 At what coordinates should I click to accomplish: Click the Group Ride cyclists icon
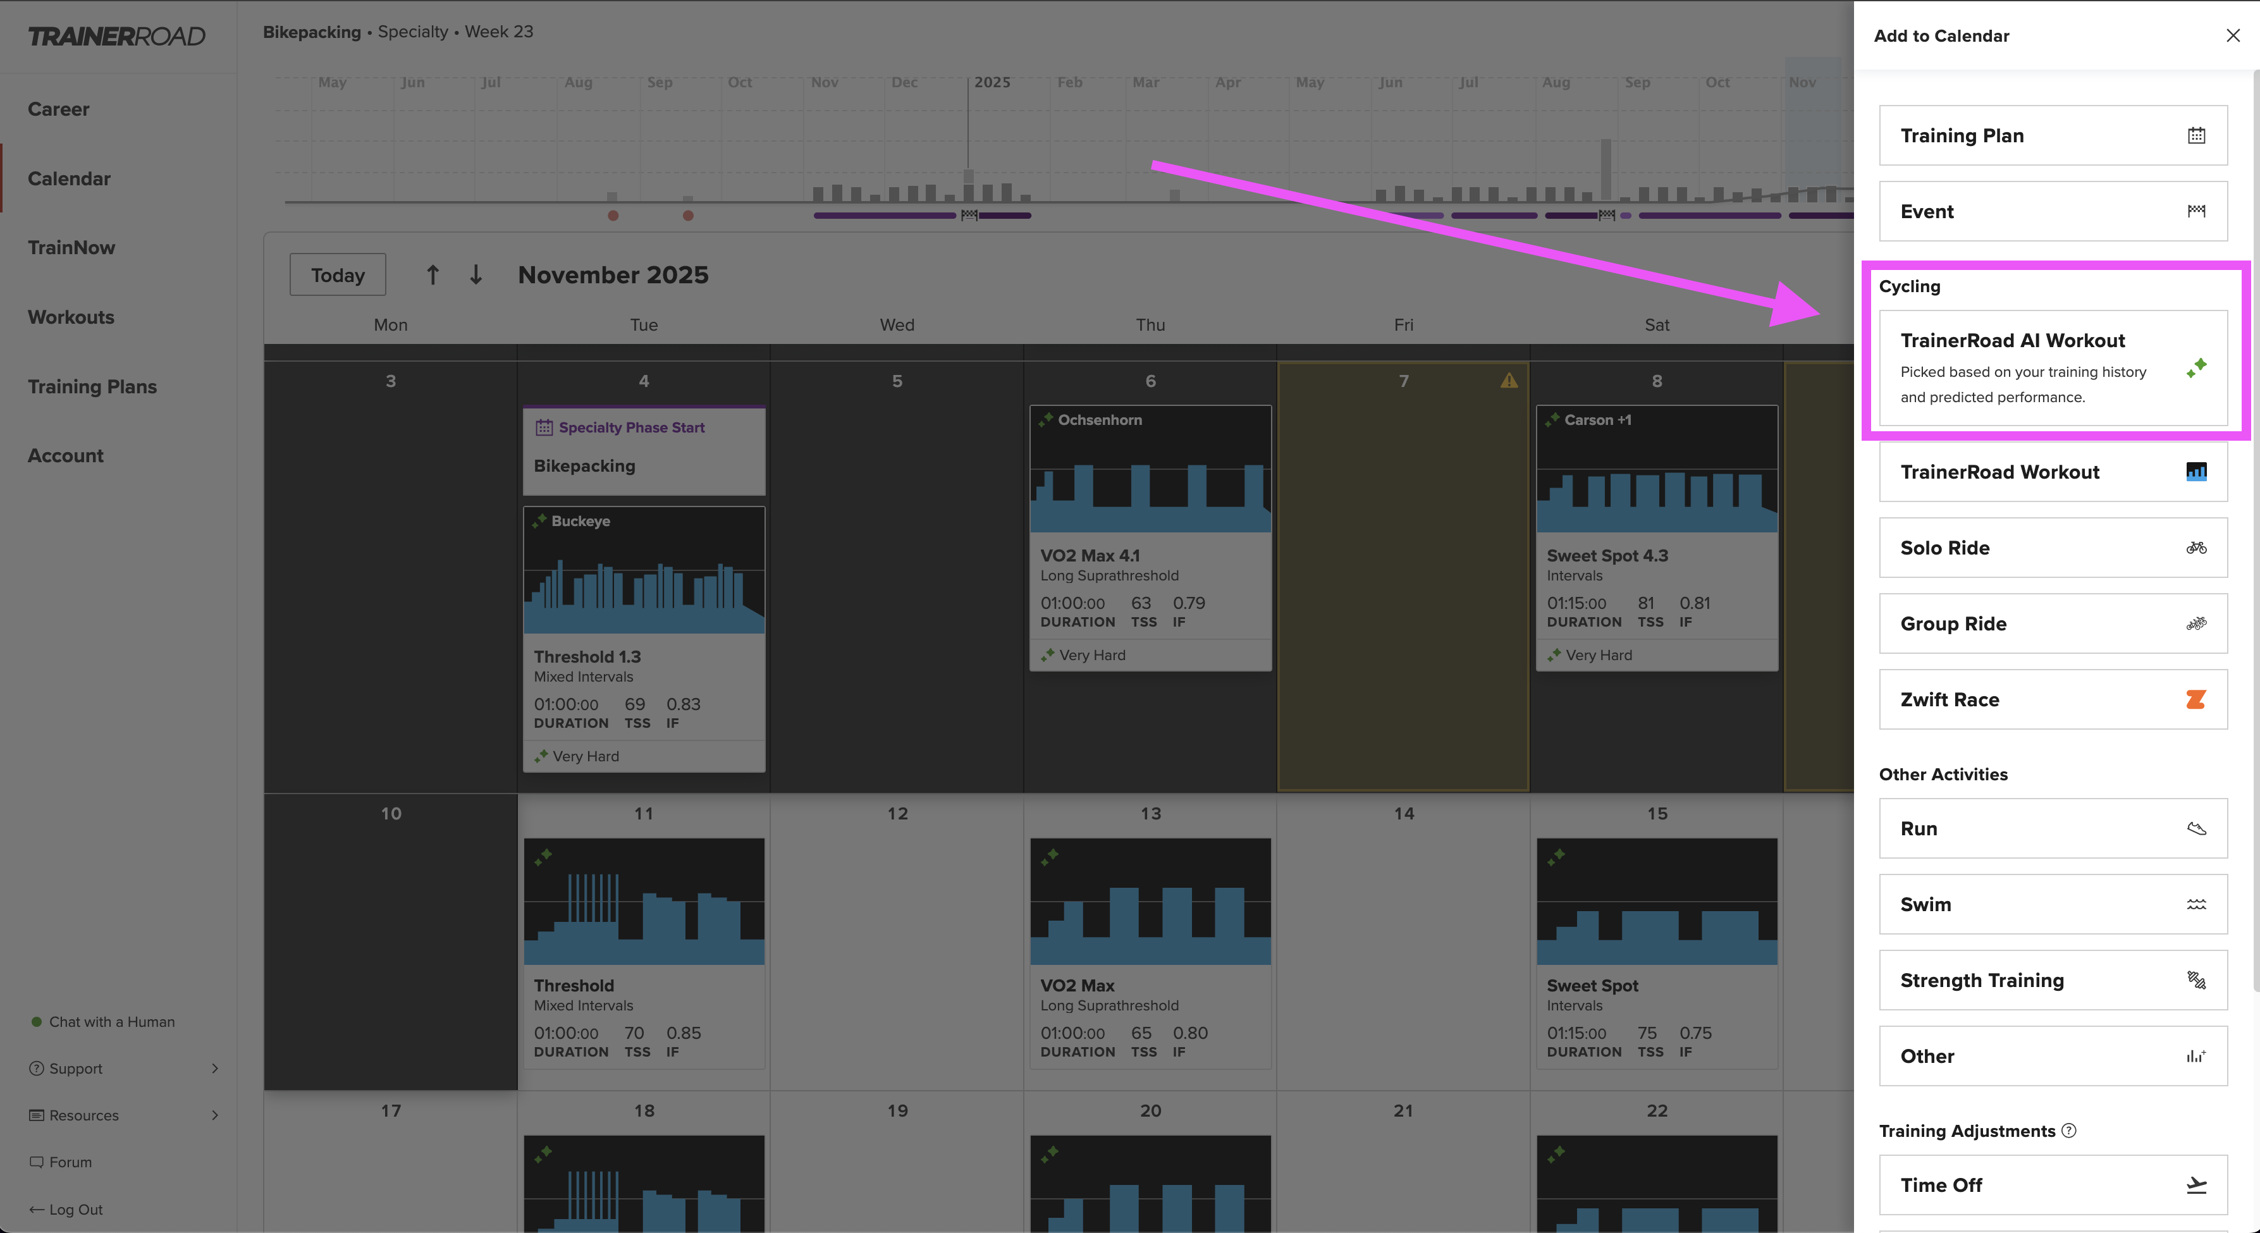pyautogui.click(x=2196, y=624)
